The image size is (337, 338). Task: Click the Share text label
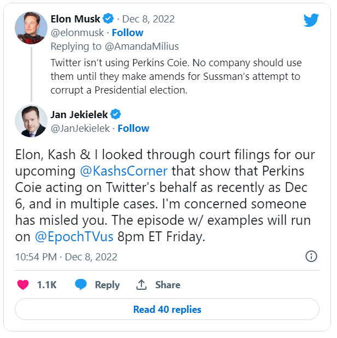coord(167,285)
